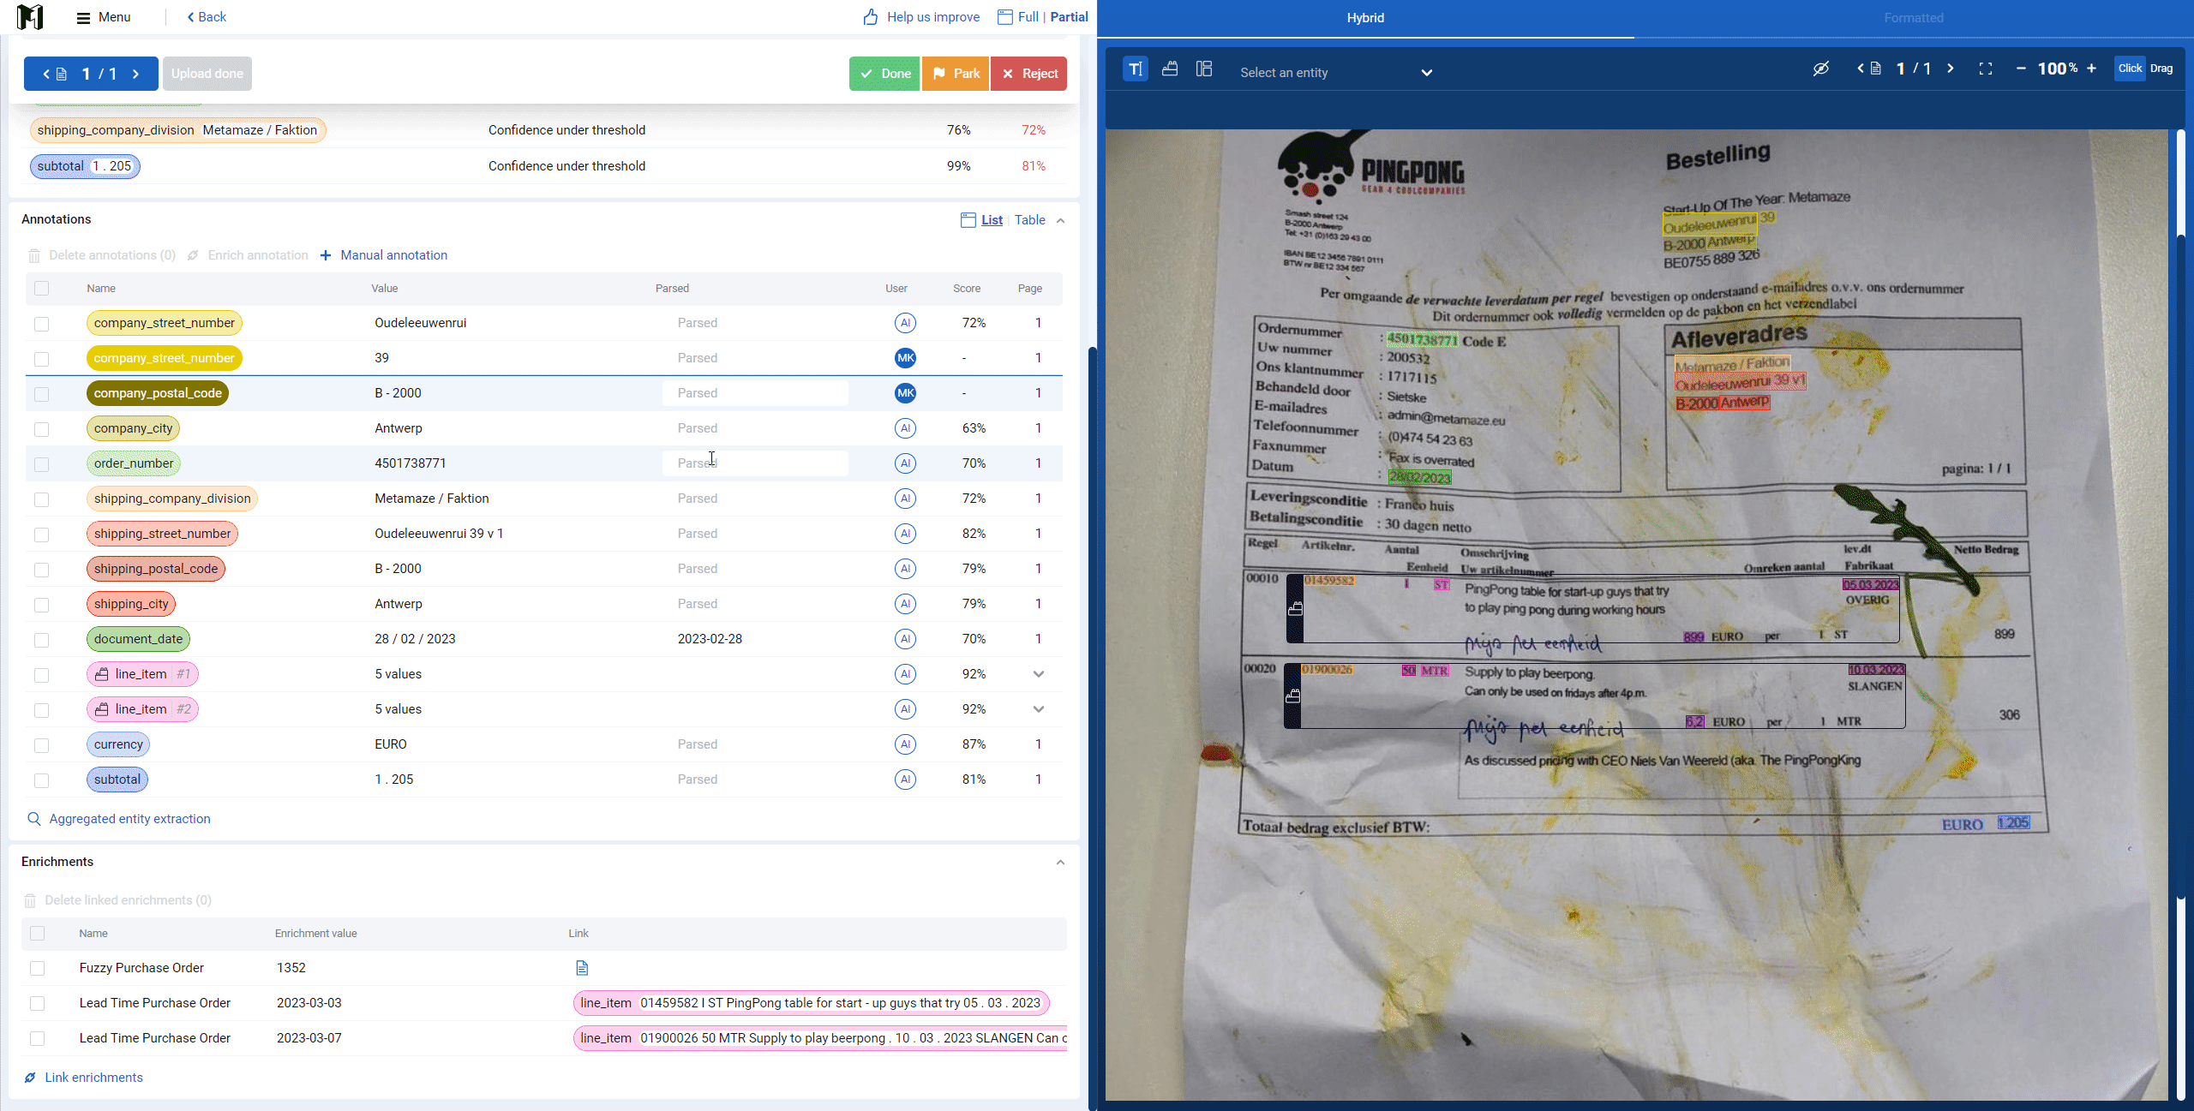Image resolution: width=2194 pixels, height=1111 pixels.
Task: Reject the document
Action: (1029, 74)
